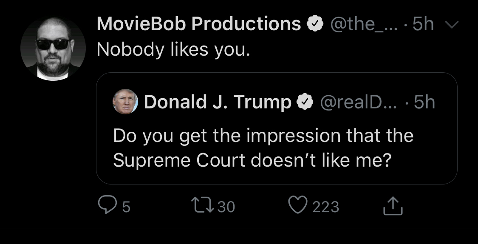Click the reply speech bubble icon

(107, 205)
